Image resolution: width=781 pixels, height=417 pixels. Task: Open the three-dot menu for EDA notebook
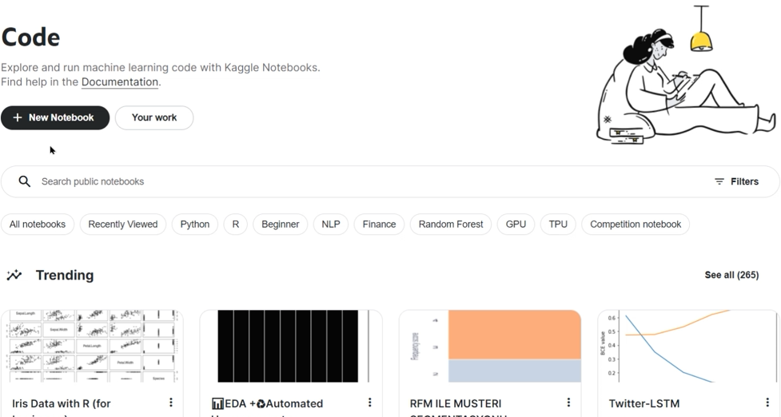[369, 403]
